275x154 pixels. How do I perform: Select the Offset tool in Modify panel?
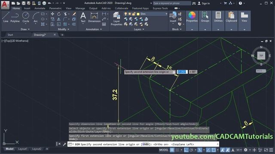(74, 24)
